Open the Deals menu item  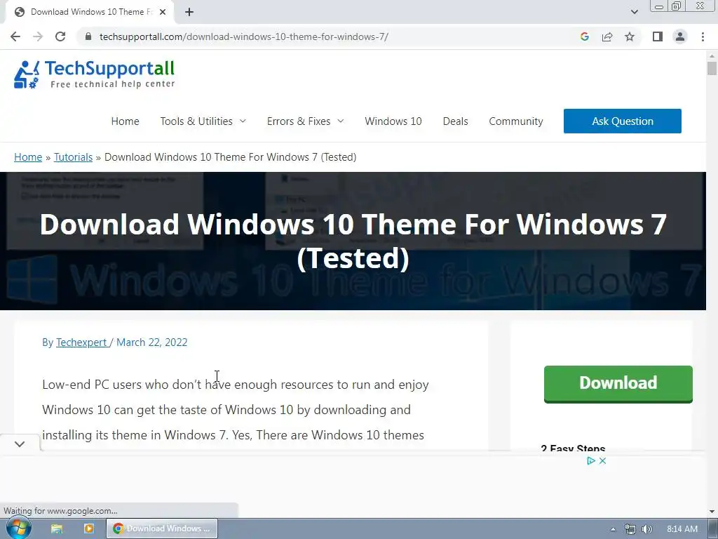(x=456, y=121)
